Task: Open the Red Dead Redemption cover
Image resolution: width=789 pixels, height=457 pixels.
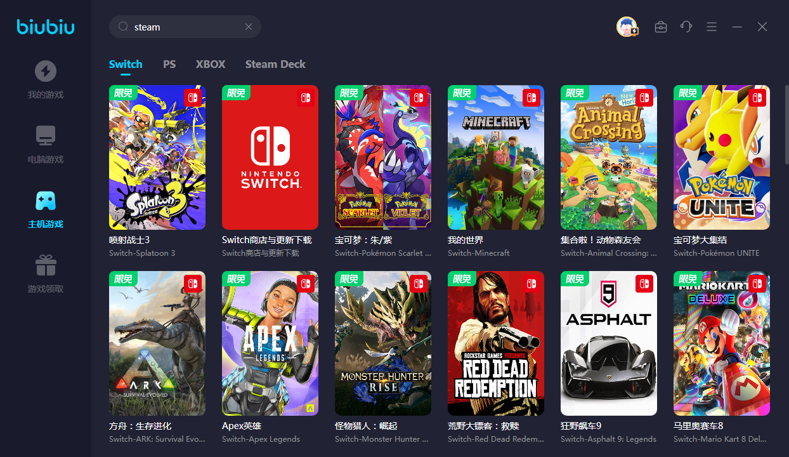Action: click(496, 343)
